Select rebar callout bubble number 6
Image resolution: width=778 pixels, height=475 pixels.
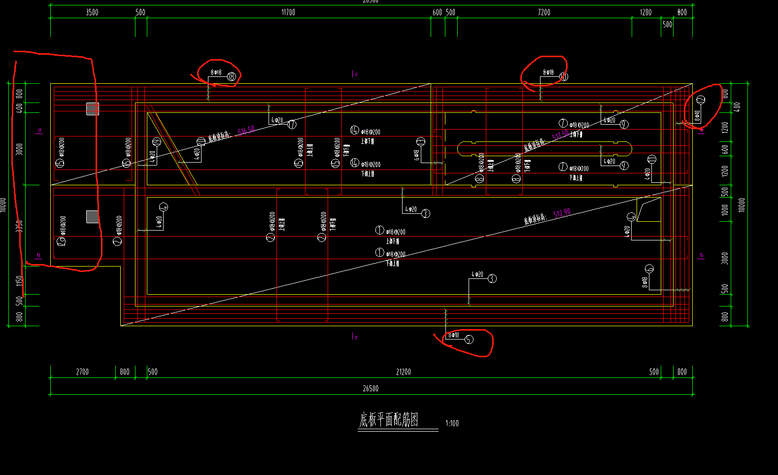tap(649, 269)
